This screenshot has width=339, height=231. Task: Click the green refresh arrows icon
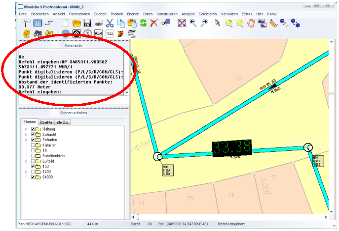click(143, 23)
